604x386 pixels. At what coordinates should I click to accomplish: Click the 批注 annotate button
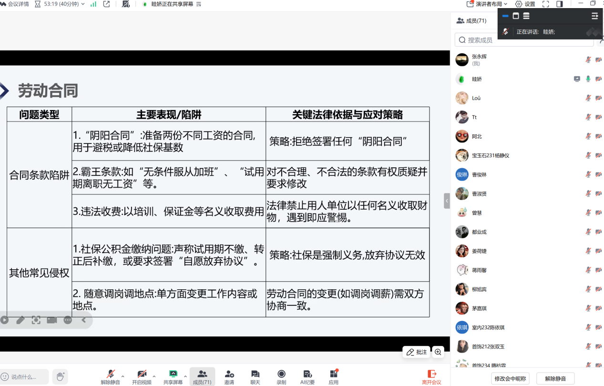416,352
